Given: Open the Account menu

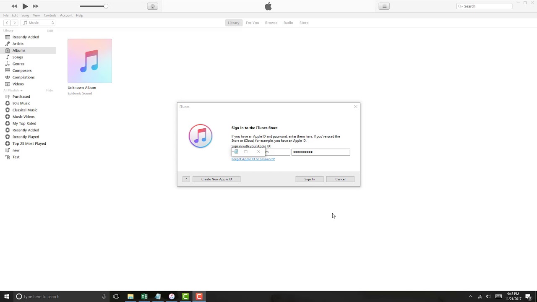Looking at the screenshot, I should [x=66, y=16].
